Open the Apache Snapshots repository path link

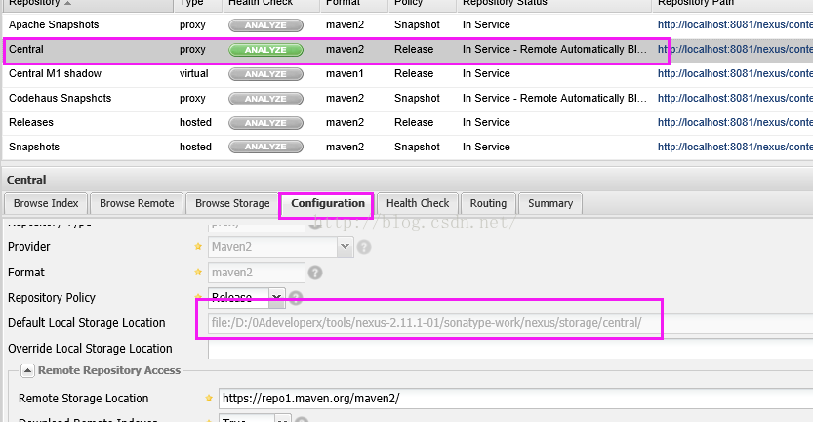735,25
